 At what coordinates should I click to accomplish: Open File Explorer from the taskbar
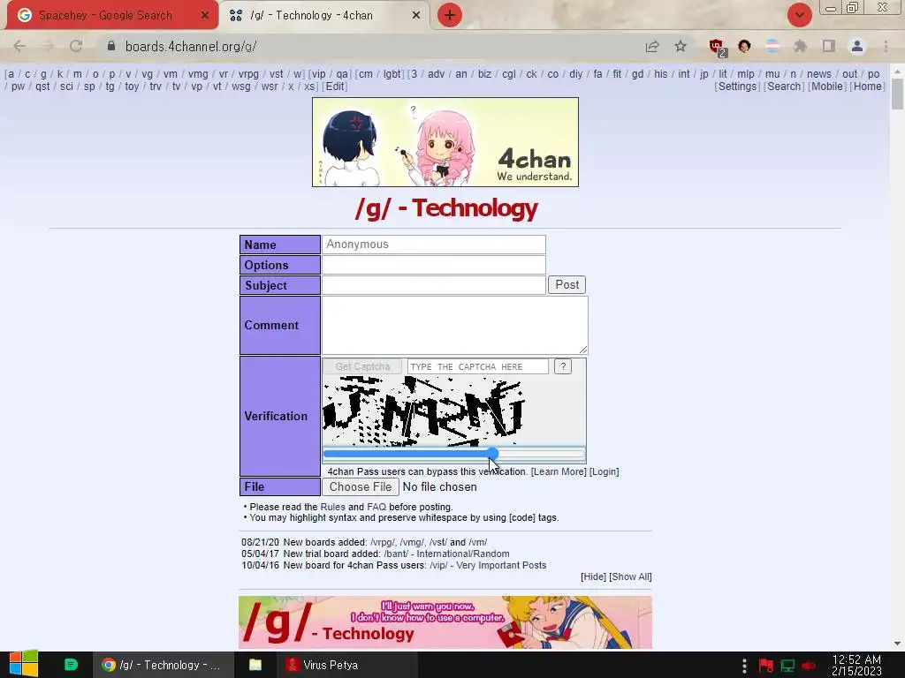[x=255, y=665]
